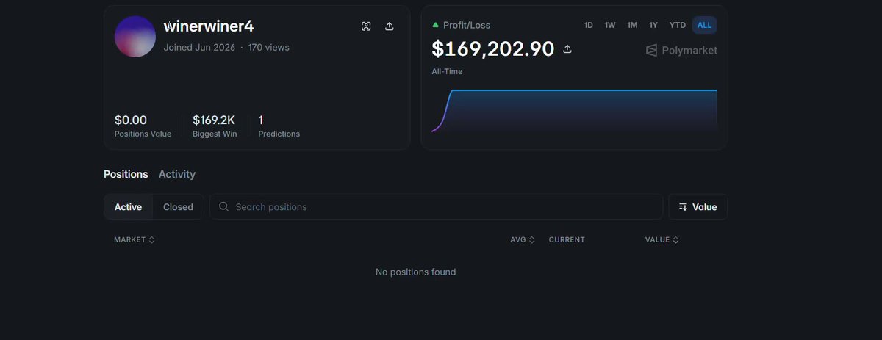Select the 1Y time range
This screenshot has height=340, width=882.
click(x=653, y=25)
